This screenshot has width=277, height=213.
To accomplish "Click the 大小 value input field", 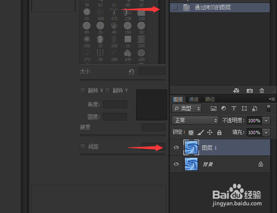I will pyautogui.click(x=152, y=72).
